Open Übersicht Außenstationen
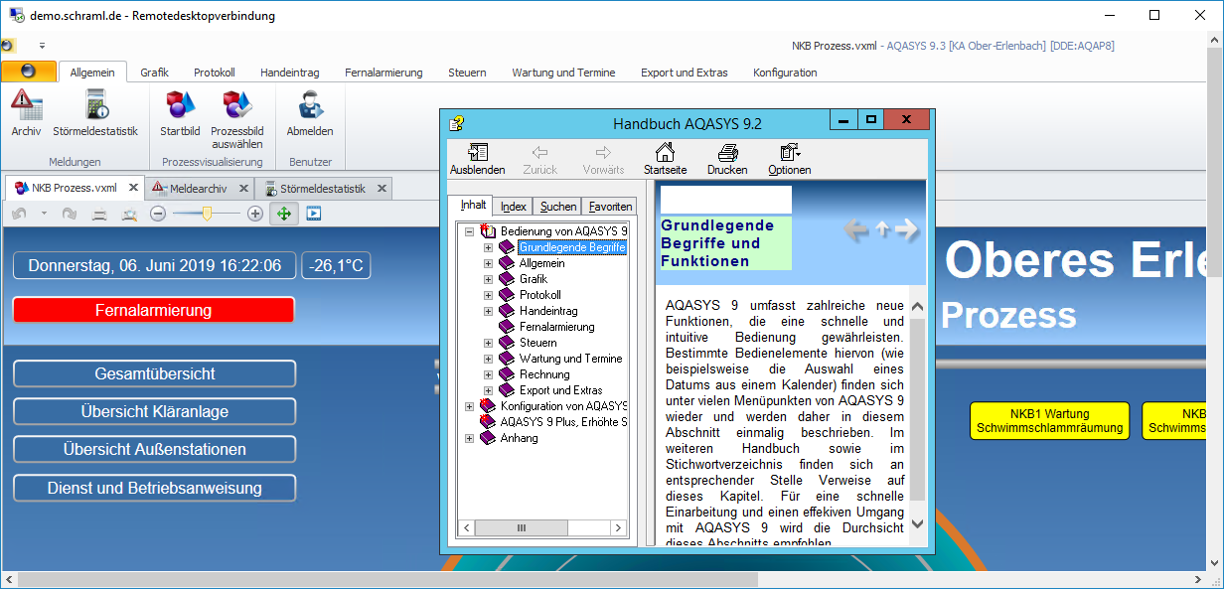The width and height of the screenshot is (1224, 589). coord(154,449)
